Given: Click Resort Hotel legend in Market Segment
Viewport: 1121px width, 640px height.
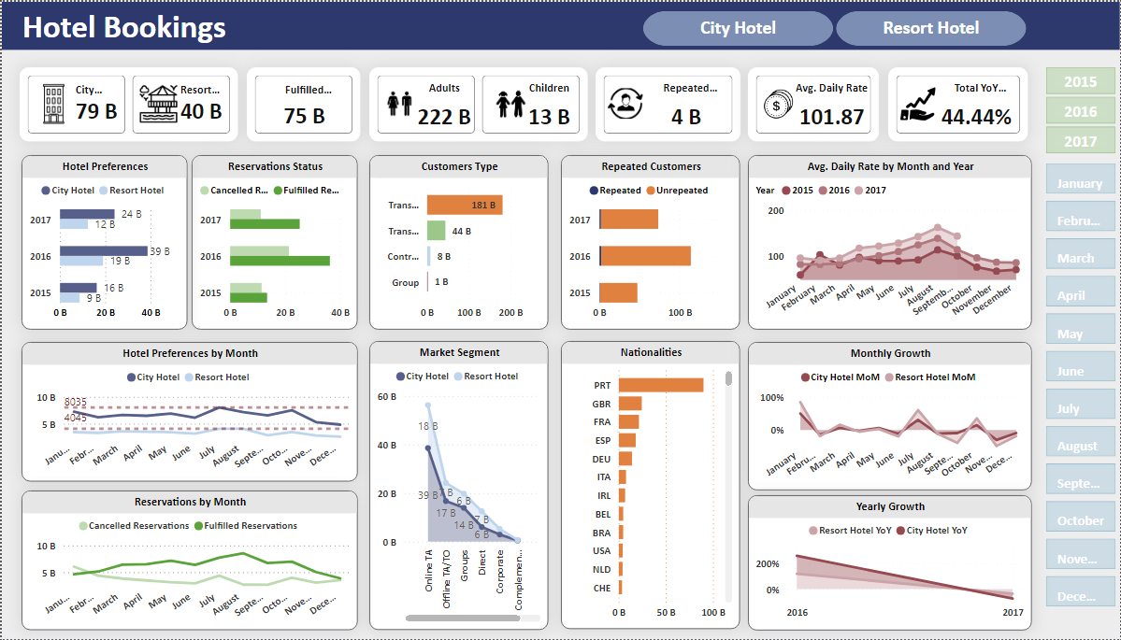Looking at the screenshot, I should (x=487, y=376).
